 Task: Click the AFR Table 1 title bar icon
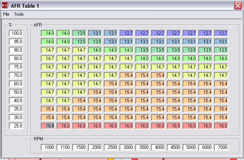pyautogui.click(x=5, y=5)
